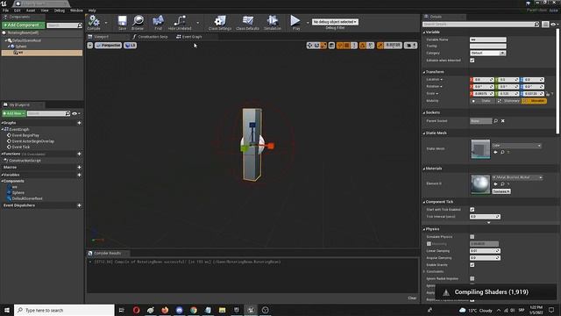Switch to the Construction Script tab
Image resolution: width=561 pixels, height=316 pixels.
[x=150, y=37]
